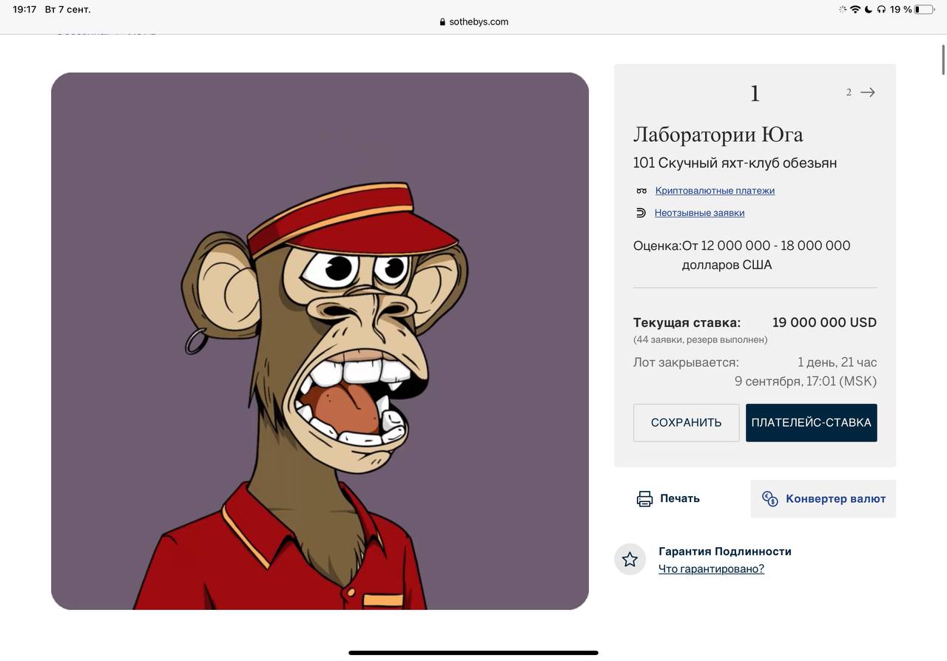Open Криптовалютные платежи link
The height and width of the screenshot is (661, 947).
point(715,191)
